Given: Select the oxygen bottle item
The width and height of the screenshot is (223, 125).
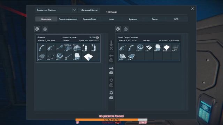Looking at the screenshot, I should pyautogui.click(x=94, y=48).
